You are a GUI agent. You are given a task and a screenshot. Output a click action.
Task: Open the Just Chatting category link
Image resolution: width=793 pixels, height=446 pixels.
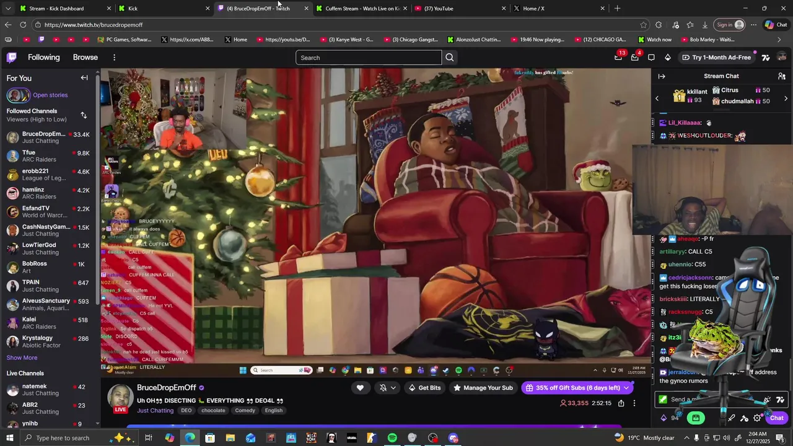[155, 411]
